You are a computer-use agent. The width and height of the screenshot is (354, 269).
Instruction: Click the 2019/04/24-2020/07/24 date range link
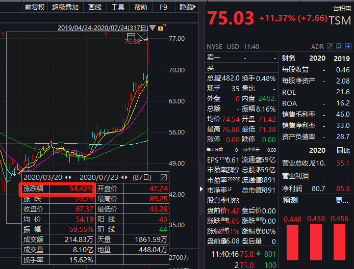(x=103, y=28)
